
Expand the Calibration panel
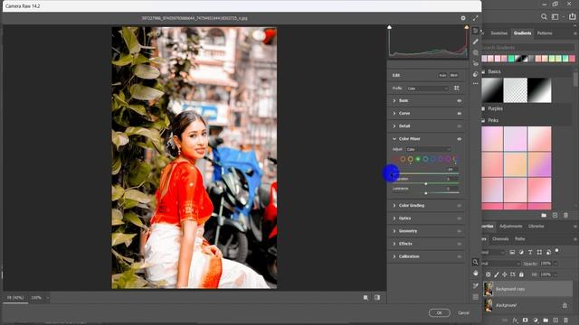(x=394, y=256)
